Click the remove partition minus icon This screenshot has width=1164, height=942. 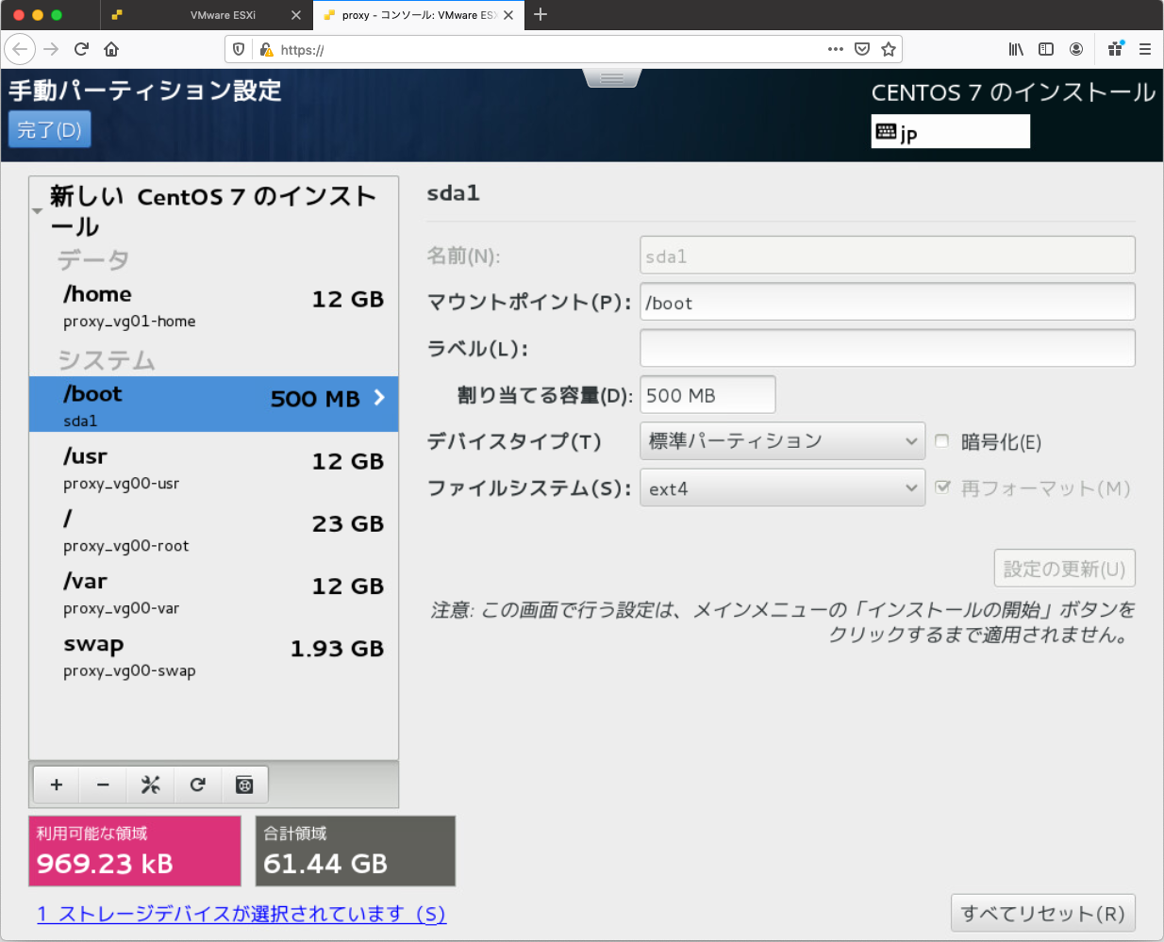tap(103, 785)
